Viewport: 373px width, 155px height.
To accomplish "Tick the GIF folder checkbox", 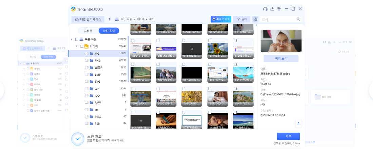I will 86,88.
